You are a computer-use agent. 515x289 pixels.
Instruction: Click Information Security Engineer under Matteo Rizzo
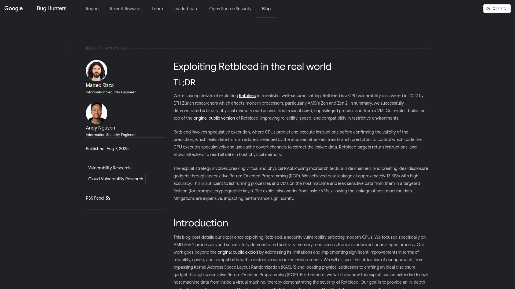111,92
